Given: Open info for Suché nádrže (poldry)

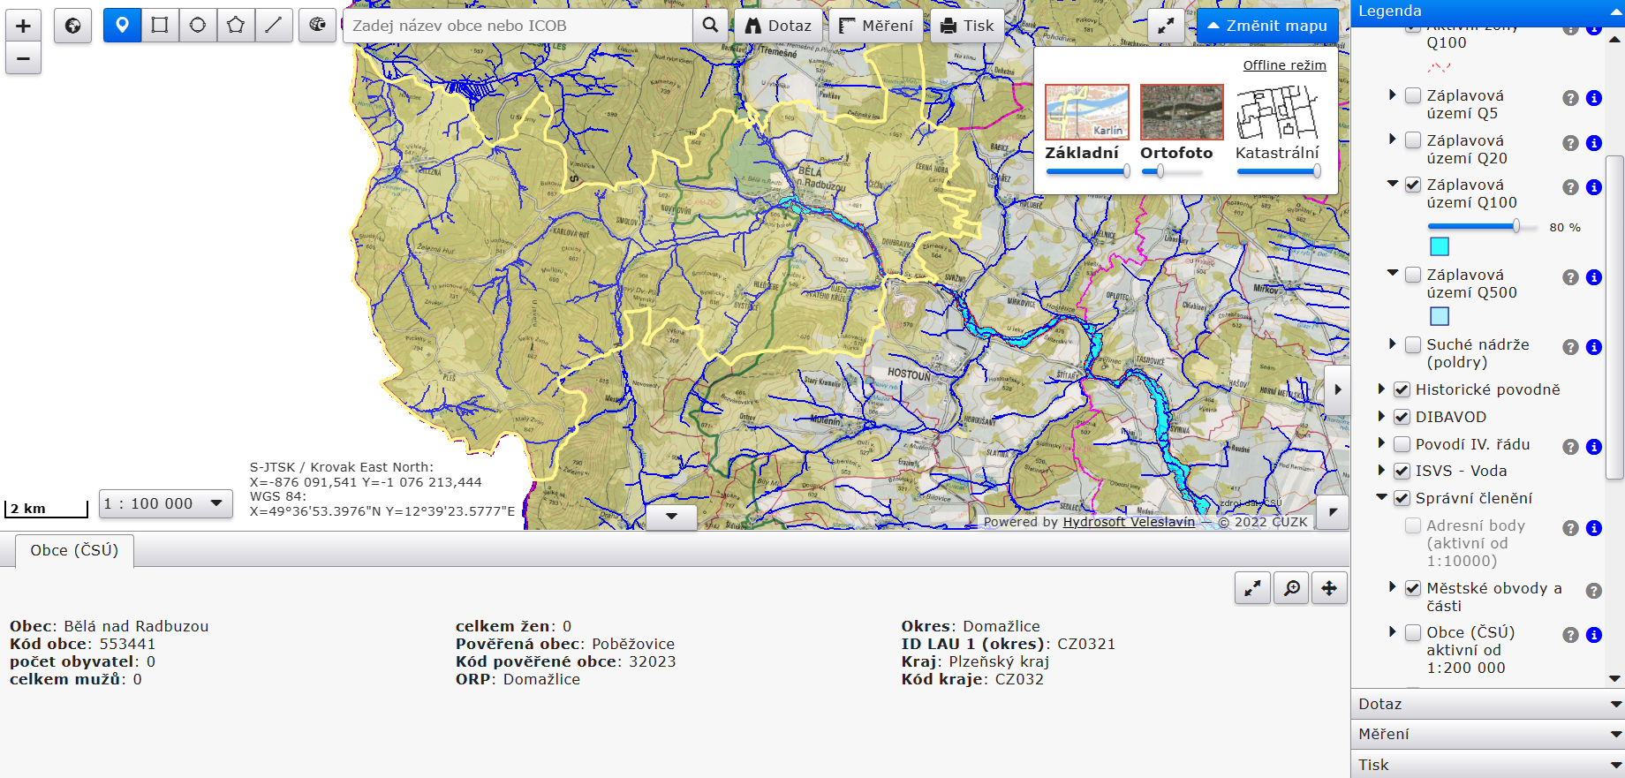Looking at the screenshot, I should pos(1594,347).
